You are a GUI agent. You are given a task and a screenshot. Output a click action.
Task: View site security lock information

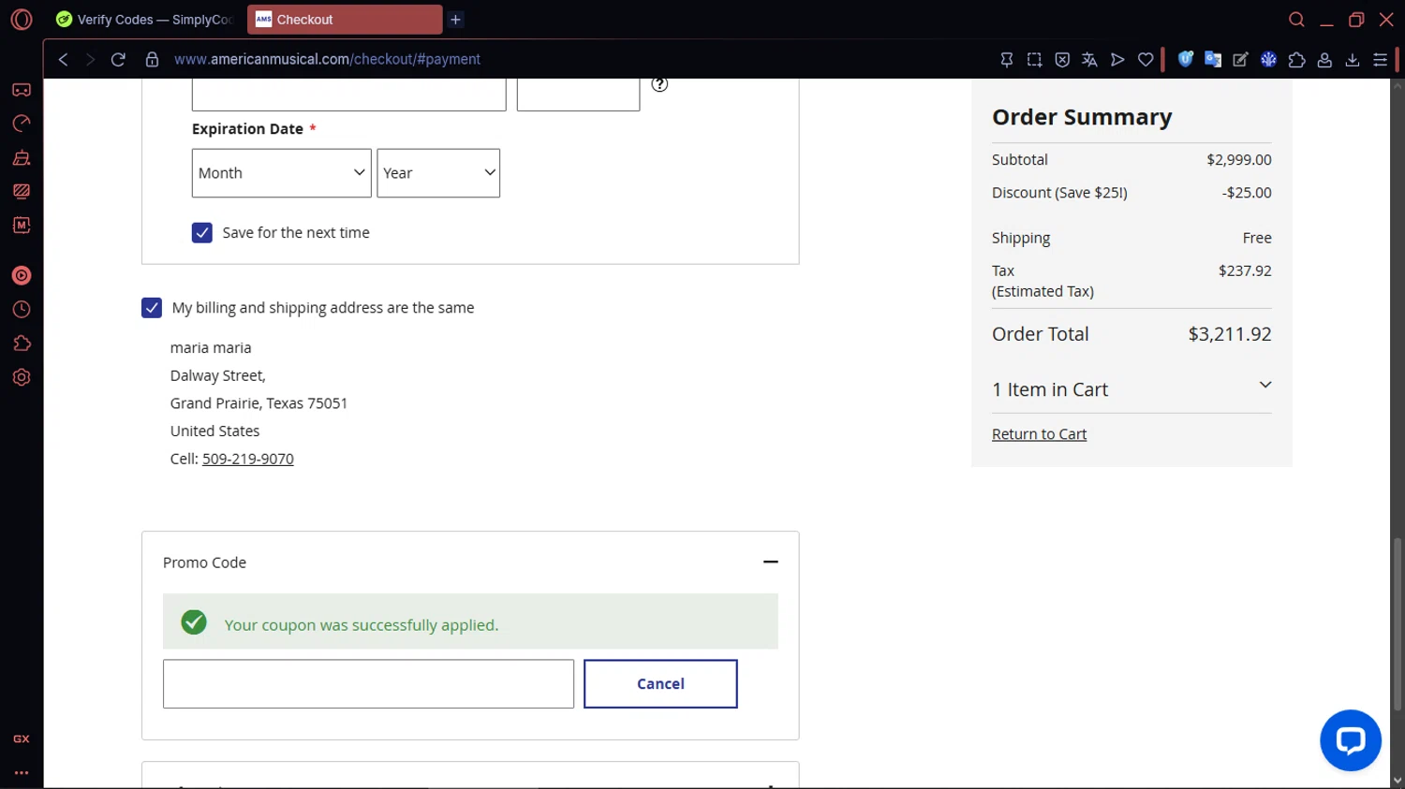[x=152, y=59]
